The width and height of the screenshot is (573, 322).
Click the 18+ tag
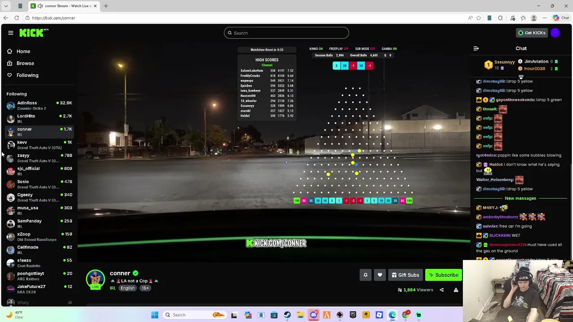point(145,288)
